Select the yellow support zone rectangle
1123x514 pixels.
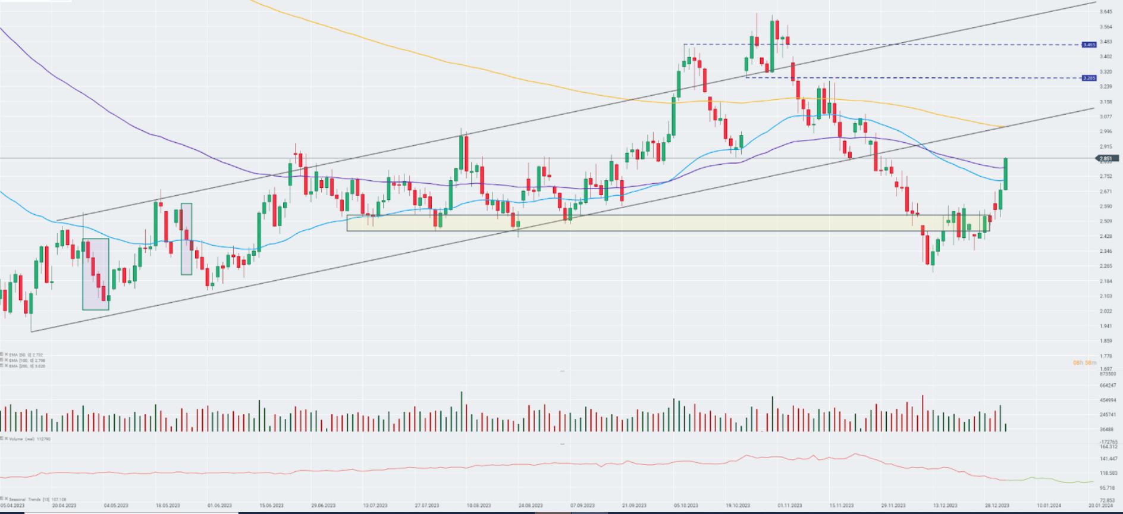coord(670,223)
